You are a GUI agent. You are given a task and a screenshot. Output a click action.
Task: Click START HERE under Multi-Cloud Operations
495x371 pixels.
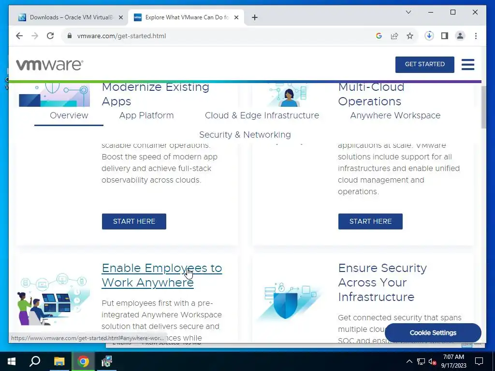(x=370, y=221)
